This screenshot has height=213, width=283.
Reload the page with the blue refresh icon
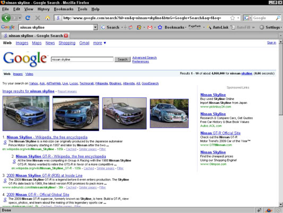pyautogui.click(x=28, y=18)
